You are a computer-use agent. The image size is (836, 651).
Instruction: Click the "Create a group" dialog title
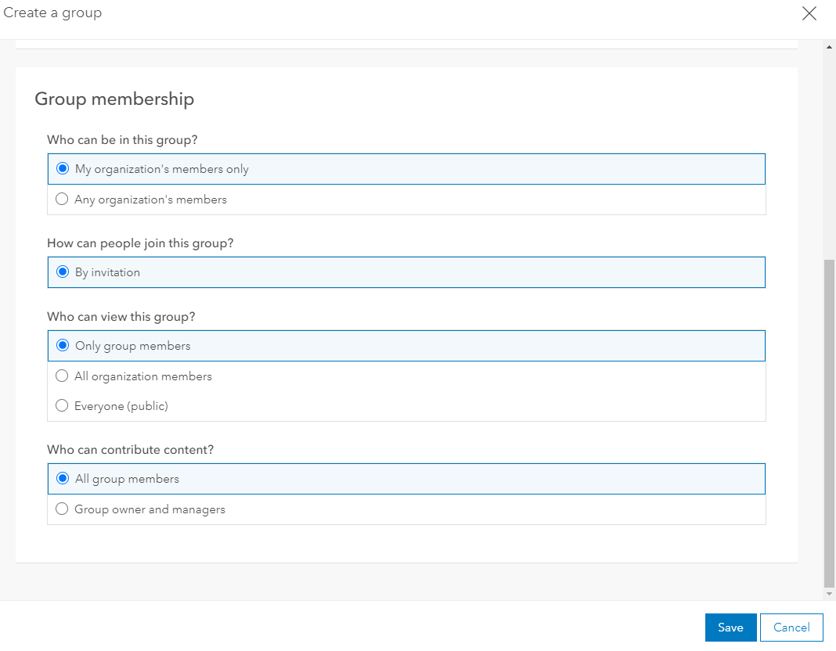[52, 13]
